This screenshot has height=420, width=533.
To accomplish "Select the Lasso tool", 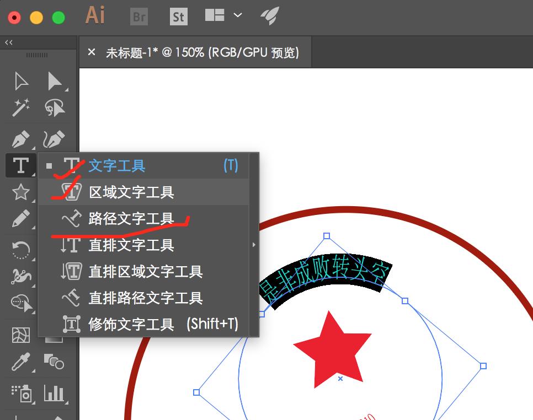I will [x=55, y=108].
